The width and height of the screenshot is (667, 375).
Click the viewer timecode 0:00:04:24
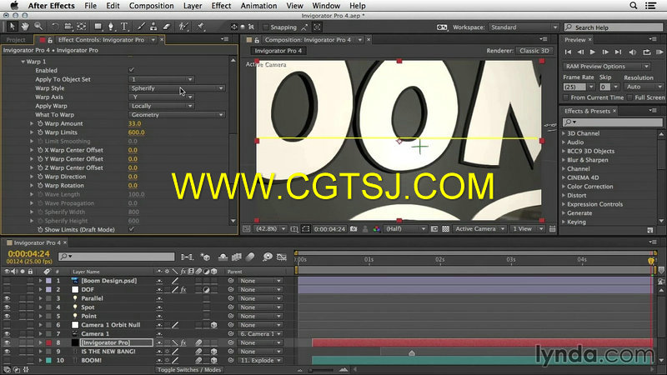pos(329,228)
